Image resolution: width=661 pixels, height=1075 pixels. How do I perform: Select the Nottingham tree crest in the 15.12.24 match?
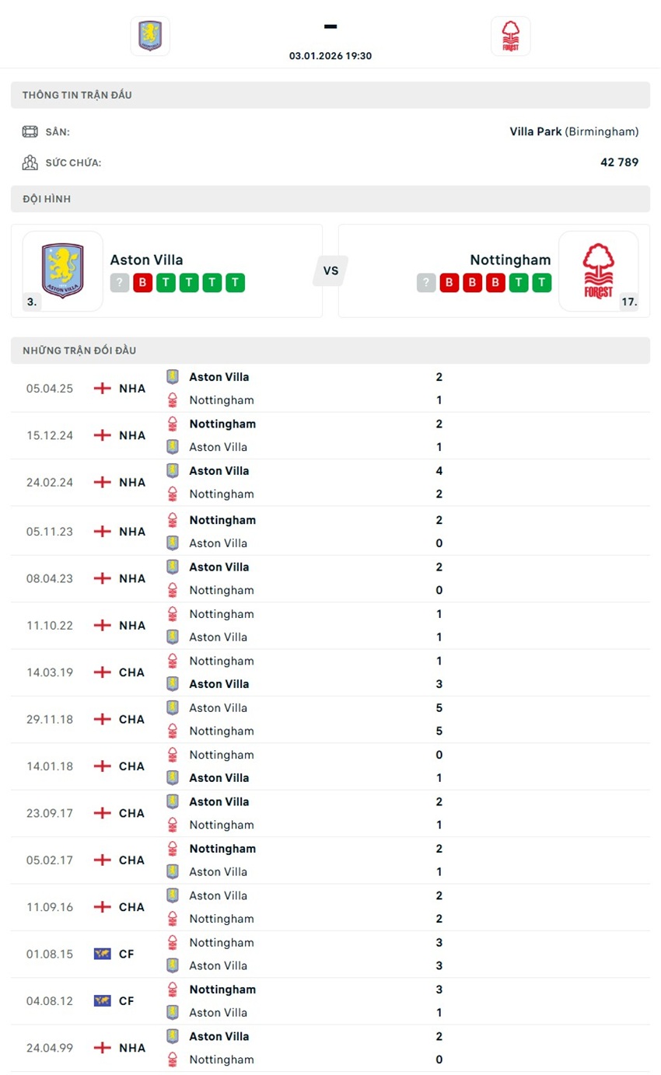click(173, 424)
